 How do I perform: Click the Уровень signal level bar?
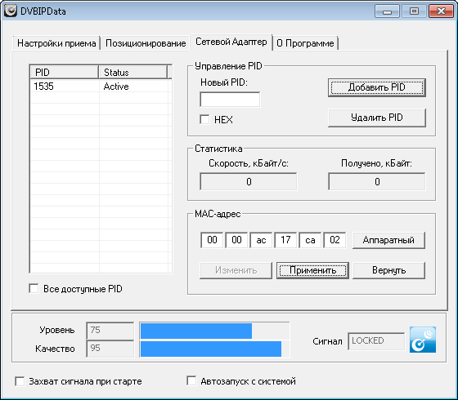click(214, 331)
